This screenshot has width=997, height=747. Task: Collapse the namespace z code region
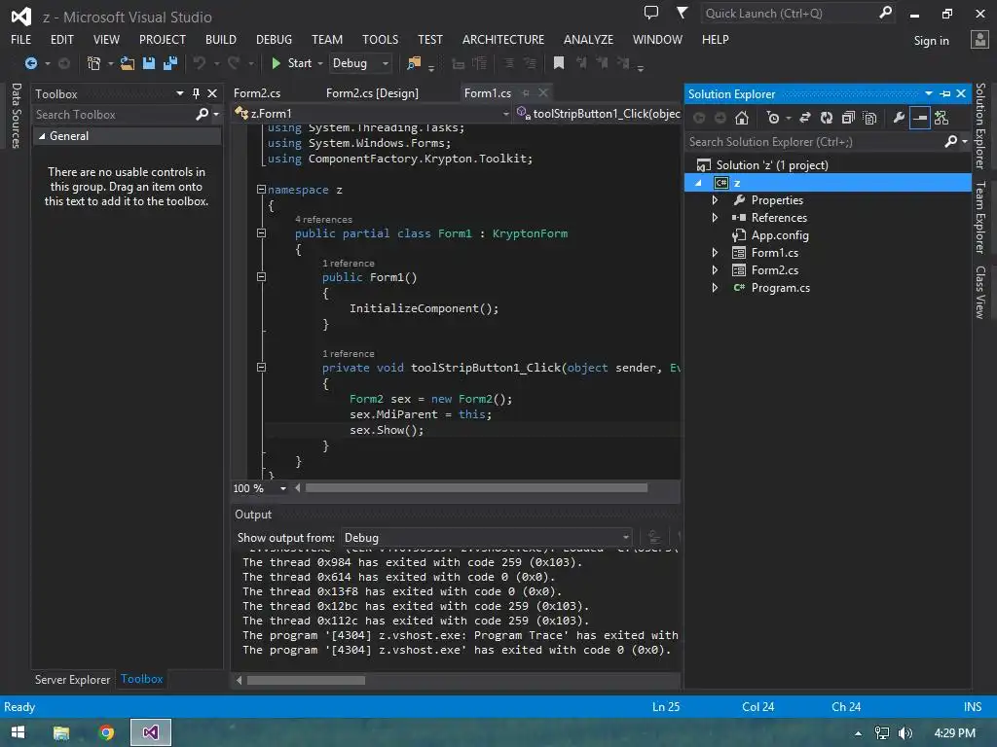click(261, 190)
